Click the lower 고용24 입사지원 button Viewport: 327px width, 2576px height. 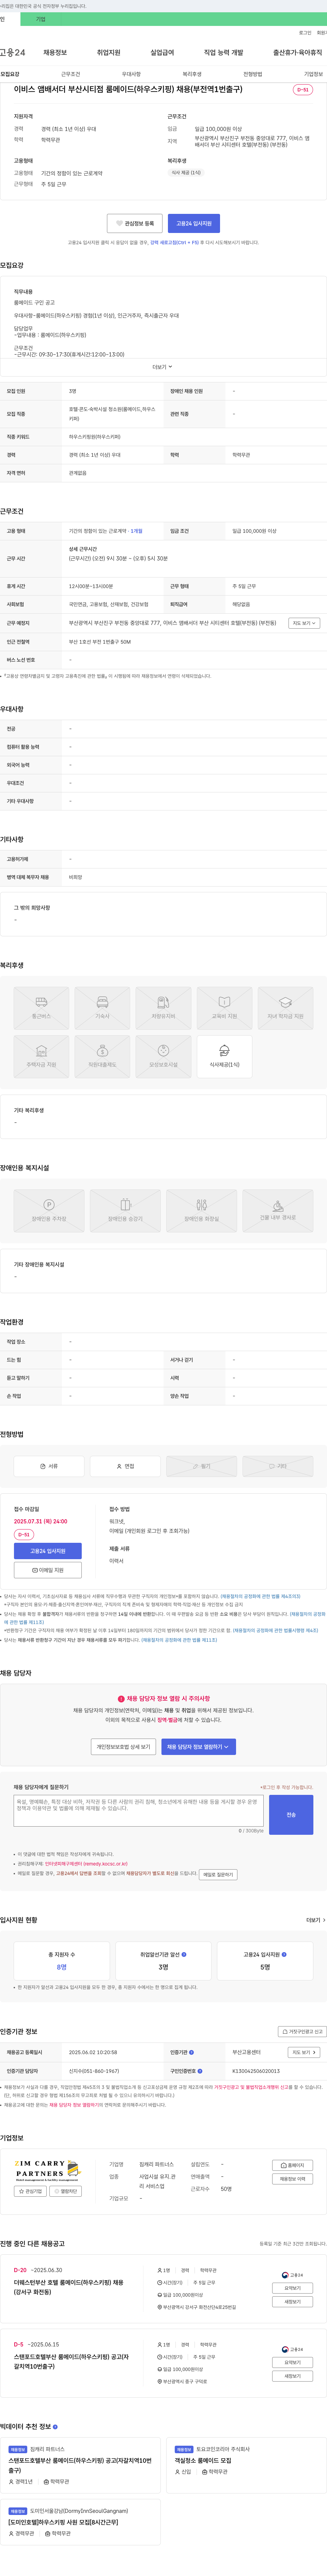[x=48, y=1551]
